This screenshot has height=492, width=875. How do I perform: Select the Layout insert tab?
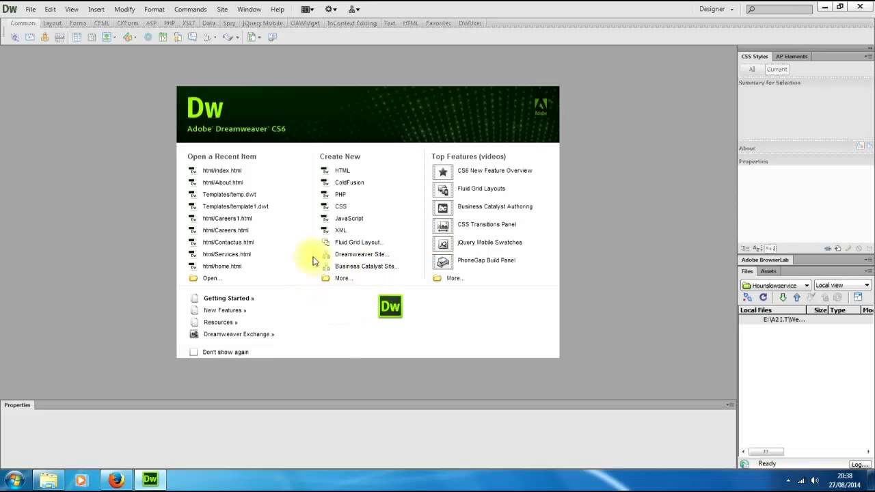(x=52, y=23)
